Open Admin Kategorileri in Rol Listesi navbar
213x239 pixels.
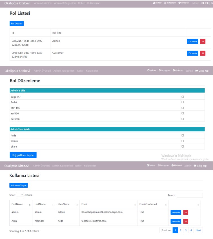pyautogui.click(x=65, y=3)
